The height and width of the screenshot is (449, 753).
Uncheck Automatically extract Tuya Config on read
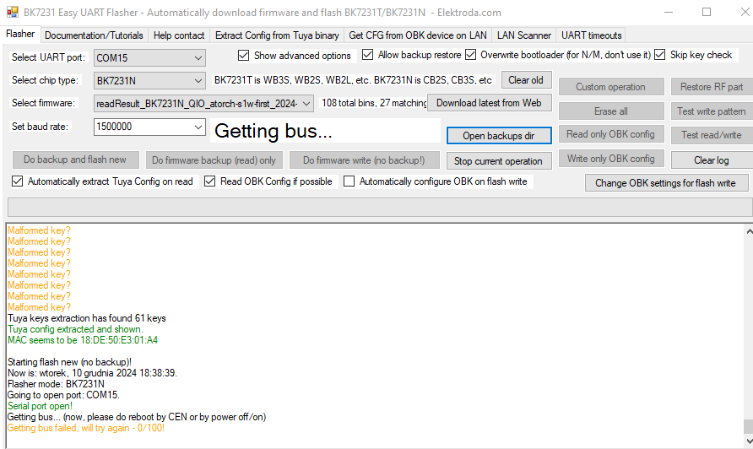[x=17, y=181]
